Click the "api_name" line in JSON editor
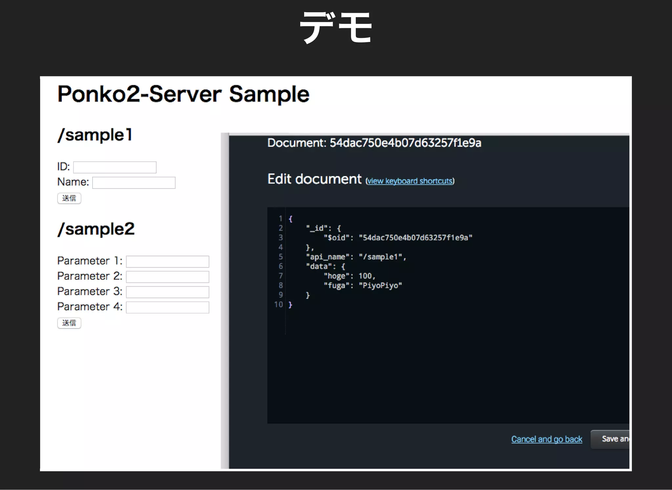Image resolution: width=672 pixels, height=490 pixels. coord(356,257)
